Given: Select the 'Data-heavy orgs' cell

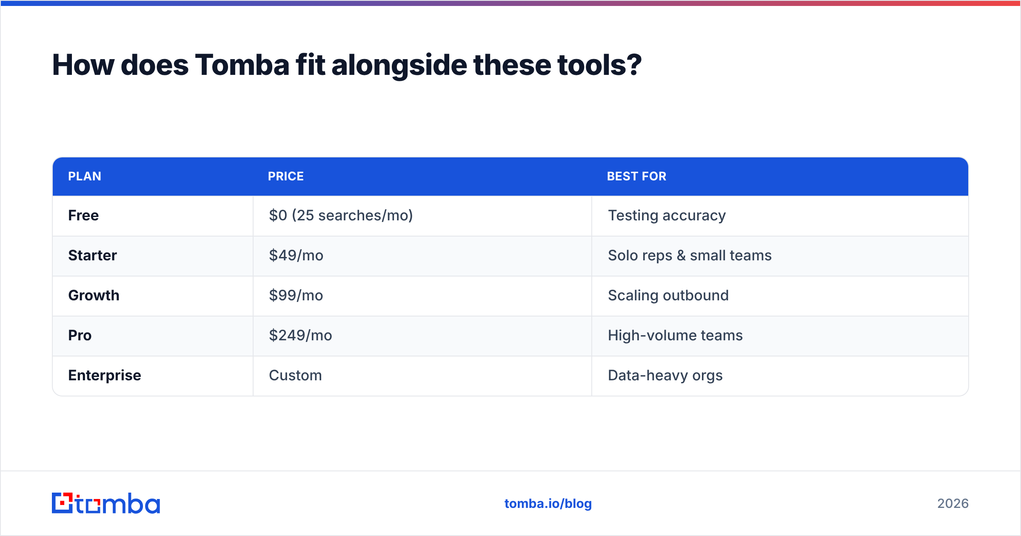Looking at the screenshot, I should 780,376.
